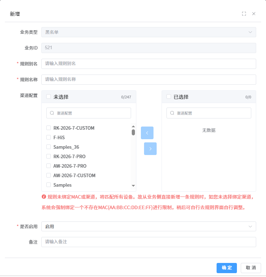This screenshot has width=266, height=277.
Task: Check the Samples_36 channel
Action: click(x=48, y=147)
